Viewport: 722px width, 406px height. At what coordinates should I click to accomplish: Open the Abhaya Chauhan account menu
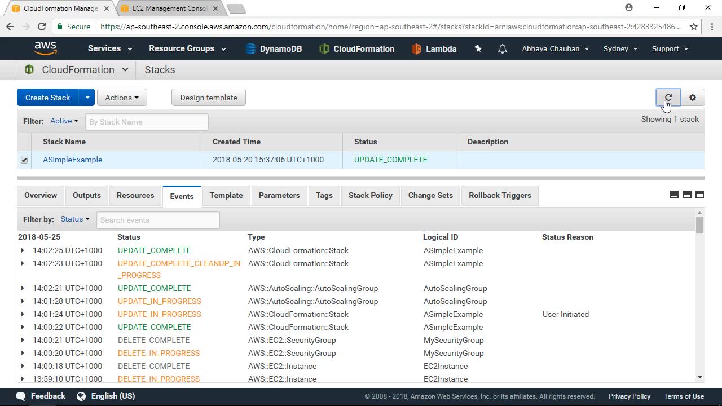pos(556,48)
